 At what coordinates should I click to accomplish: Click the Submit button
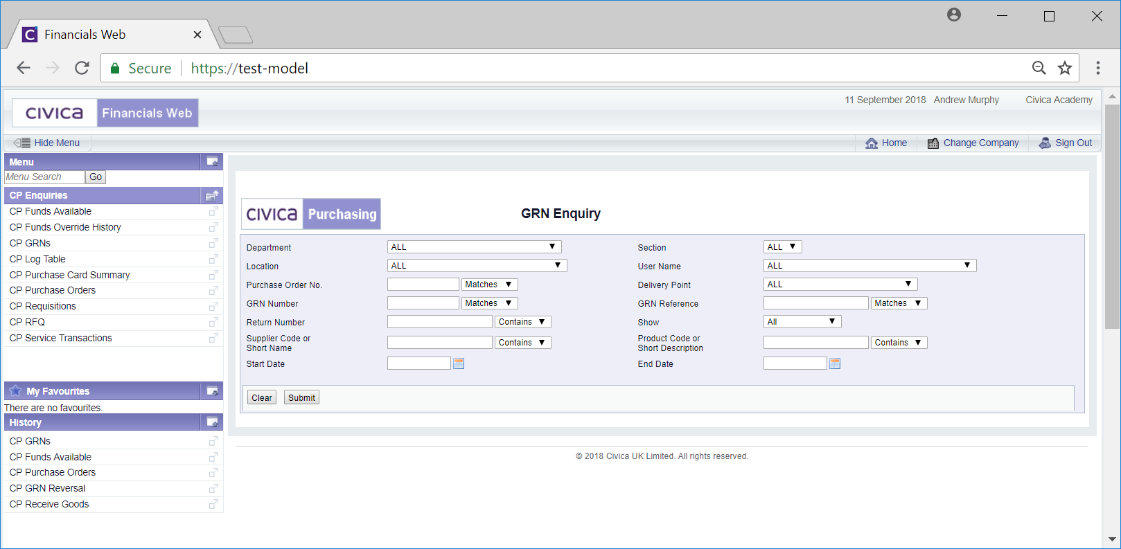coord(301,397)
